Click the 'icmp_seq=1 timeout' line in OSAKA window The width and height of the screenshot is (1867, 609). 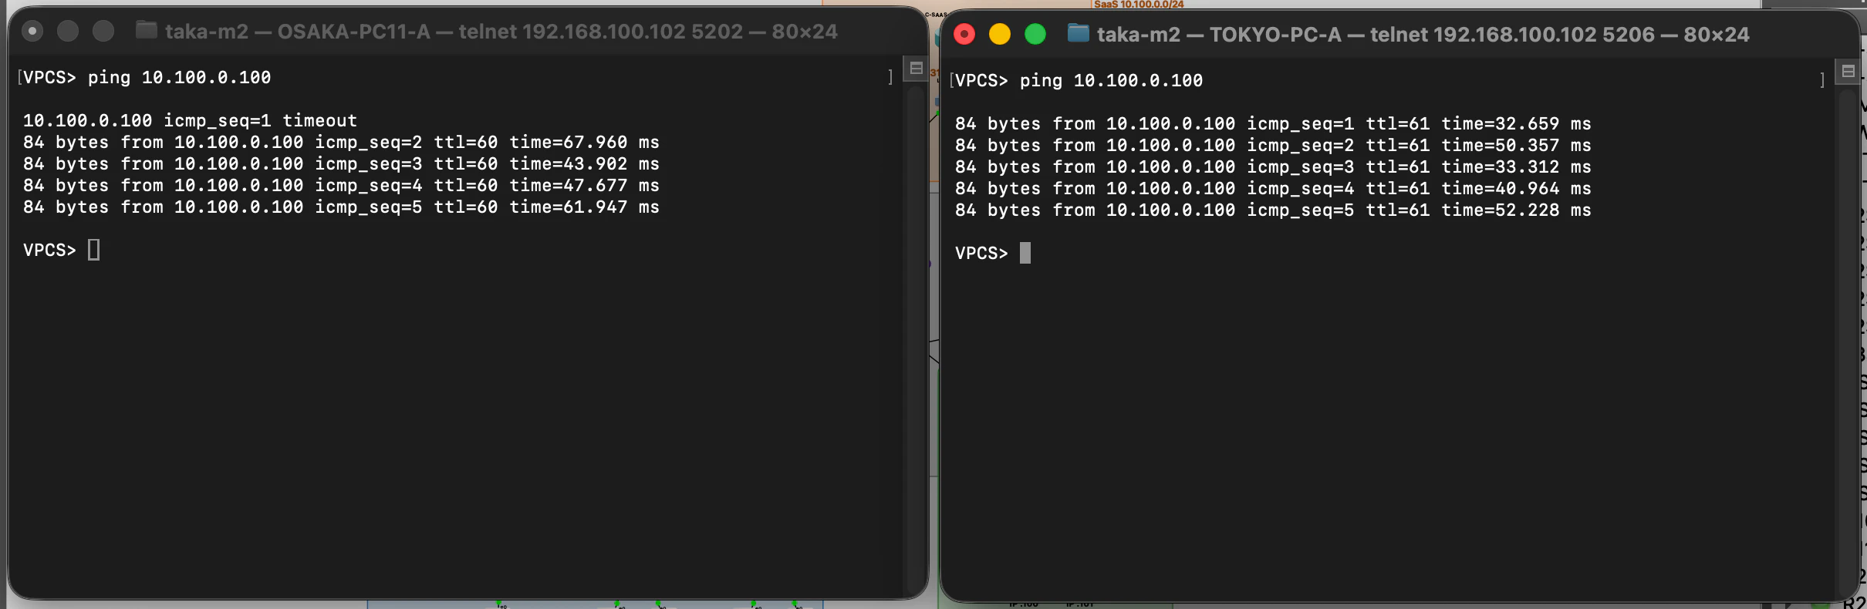click(190, 120)
